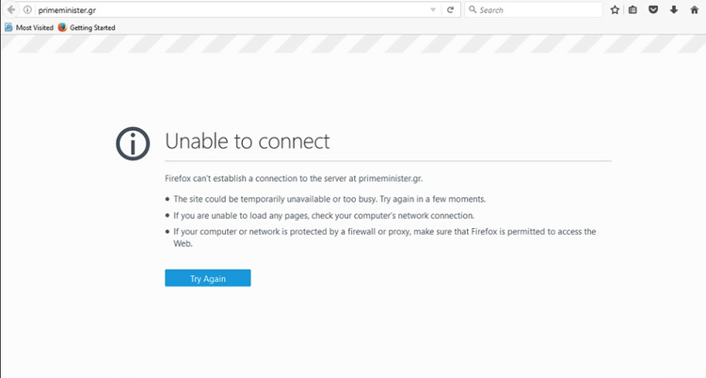Focus the primeminister.gr address field
Viewport: 706px width, 378px height.
pos(230,10)
